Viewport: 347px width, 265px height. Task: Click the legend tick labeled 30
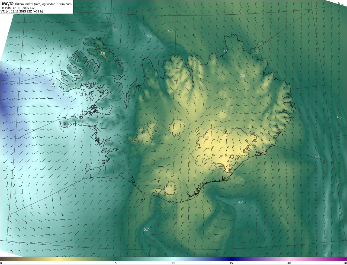coord(289,263)
